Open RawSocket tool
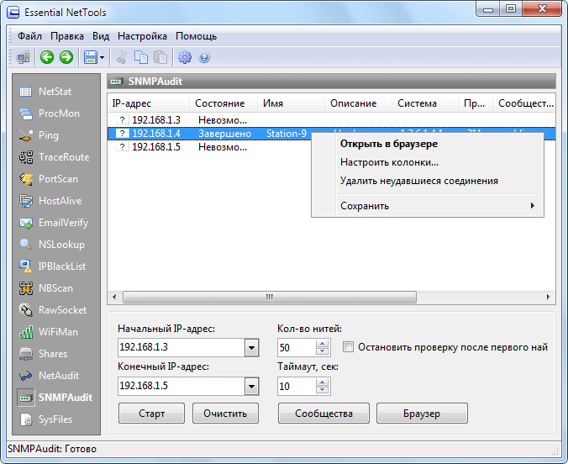Screen dimensions: 568x464 pyautogui.click(x=55, y=310)
